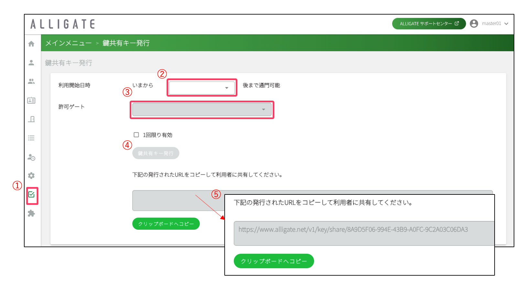Click the share URL text in callout
Image resolution: width=525 pixels, height=286 pixels.
pyautogui.click(x=353, y=230)
